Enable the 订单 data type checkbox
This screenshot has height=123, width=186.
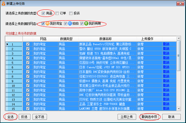tap(57, 13)
